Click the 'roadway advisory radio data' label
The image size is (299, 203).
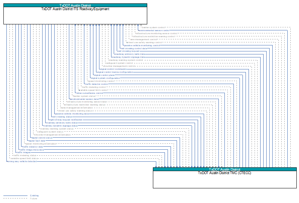coord(130,54)
